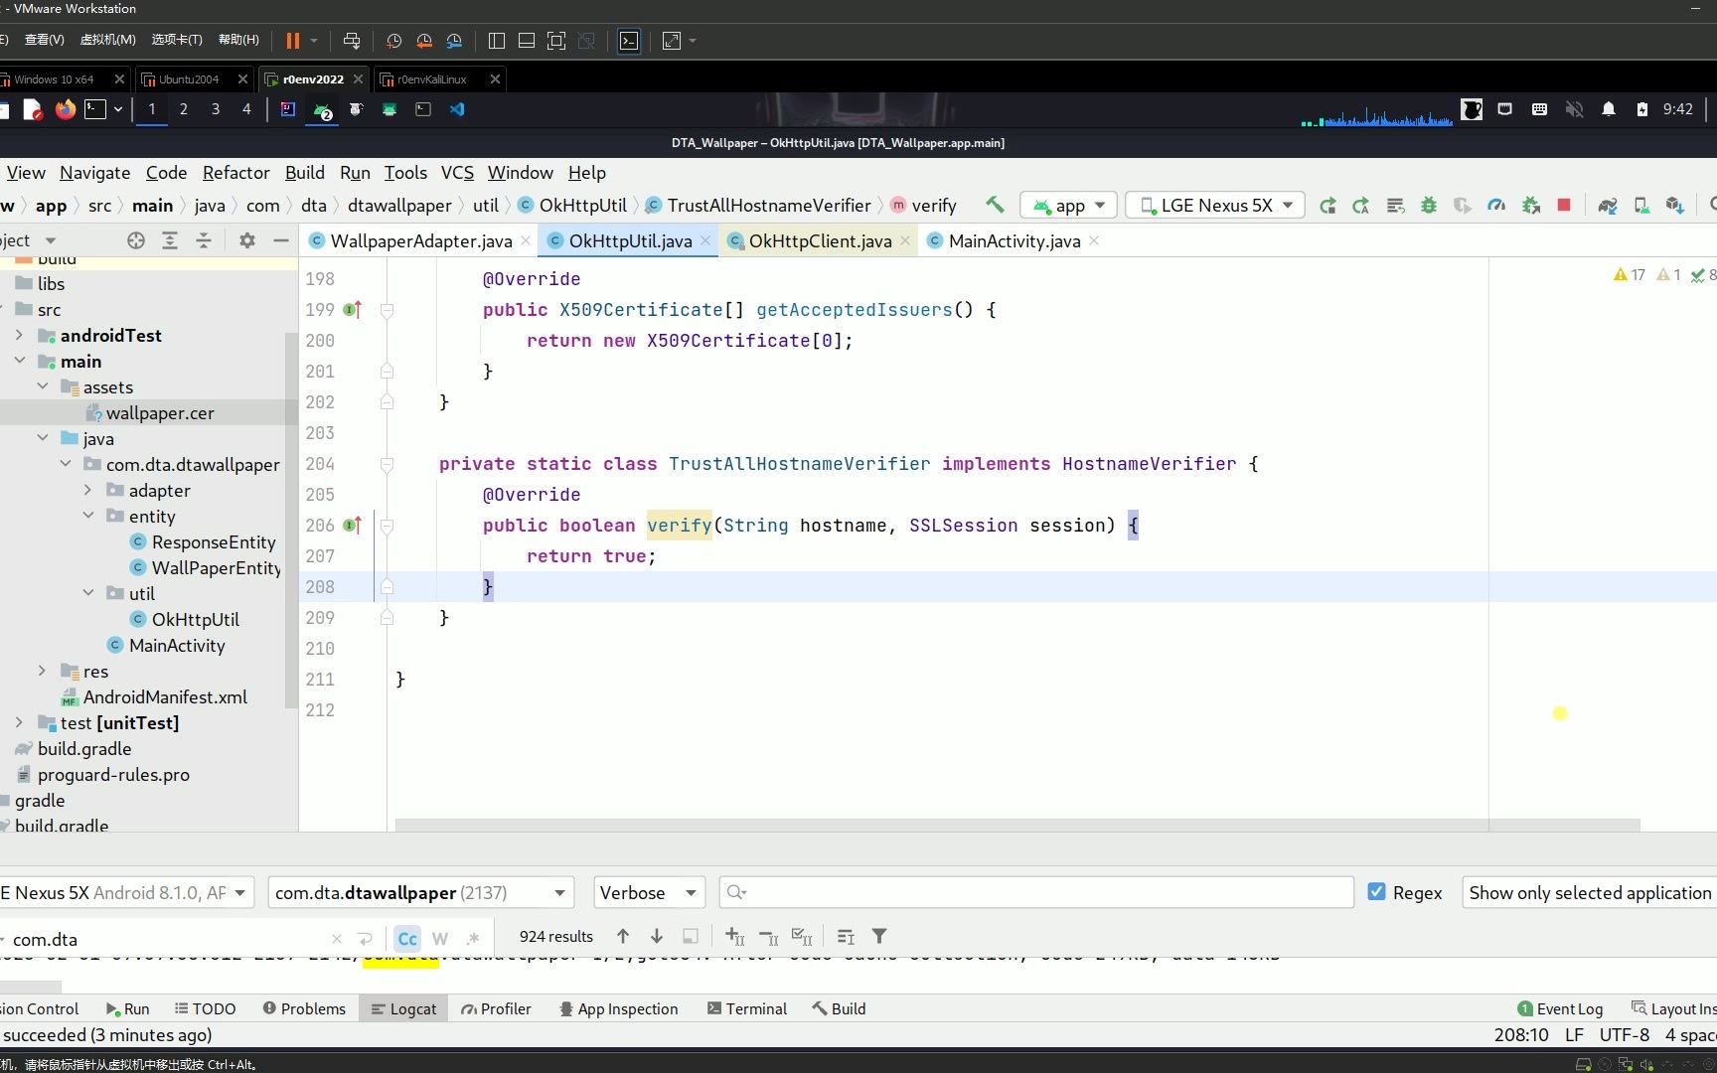Expand the res folder
This screenshot has width=1717, height=1073.
coord(42,671)
